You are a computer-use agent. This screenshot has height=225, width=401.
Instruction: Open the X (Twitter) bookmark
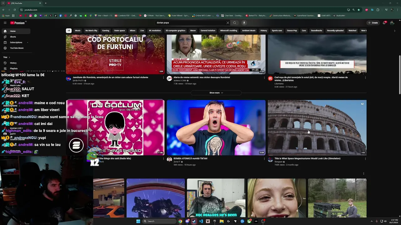pos(50,16)
